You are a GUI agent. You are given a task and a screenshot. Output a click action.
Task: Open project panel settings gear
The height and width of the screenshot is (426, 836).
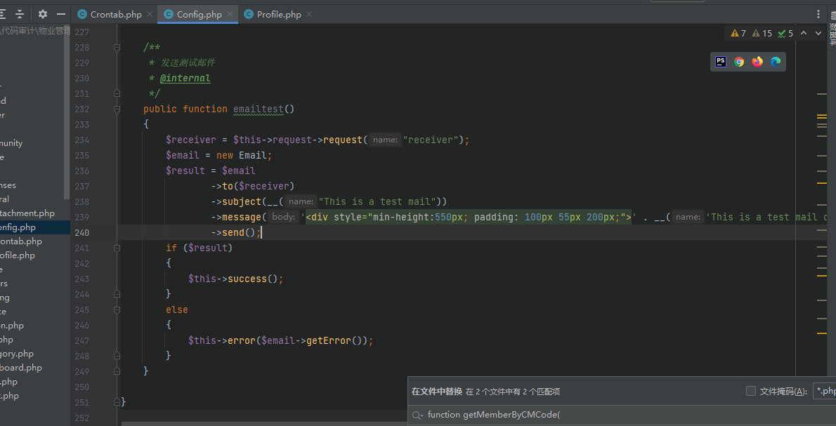[x=43, y=14]
